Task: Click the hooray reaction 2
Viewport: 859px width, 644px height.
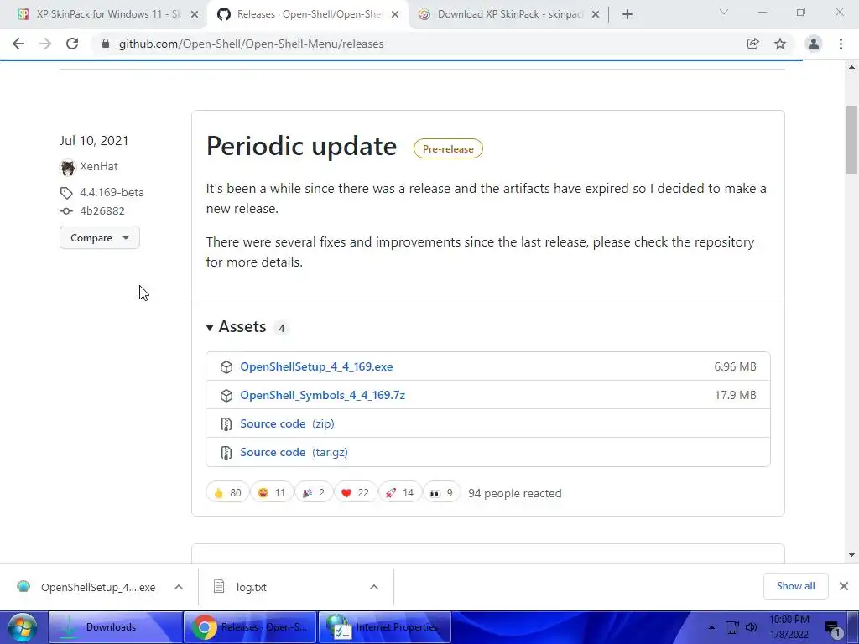Action: tap(314, 493)
